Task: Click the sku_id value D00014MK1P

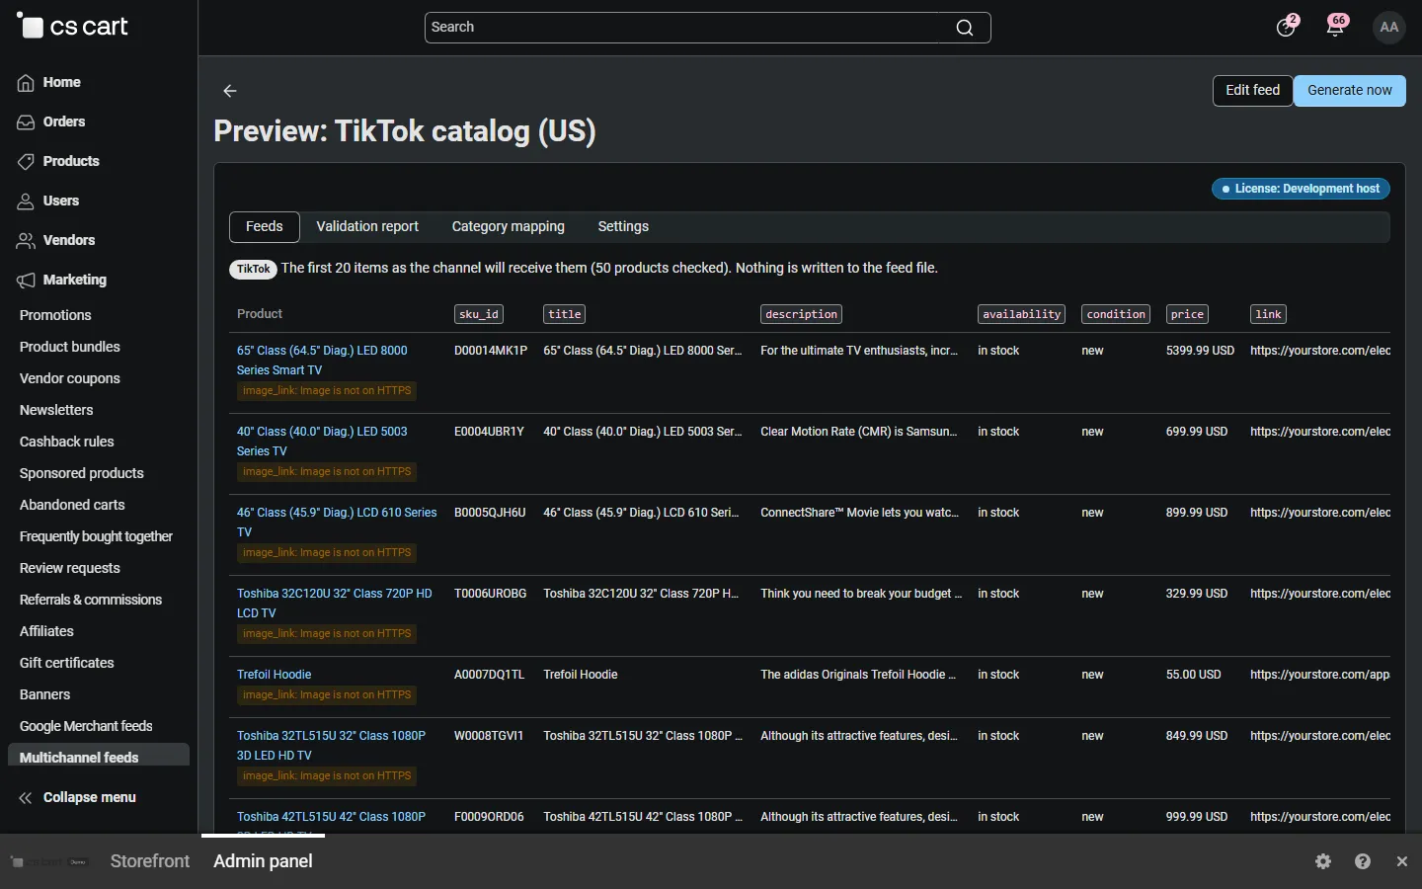Action: click(491, 351)
